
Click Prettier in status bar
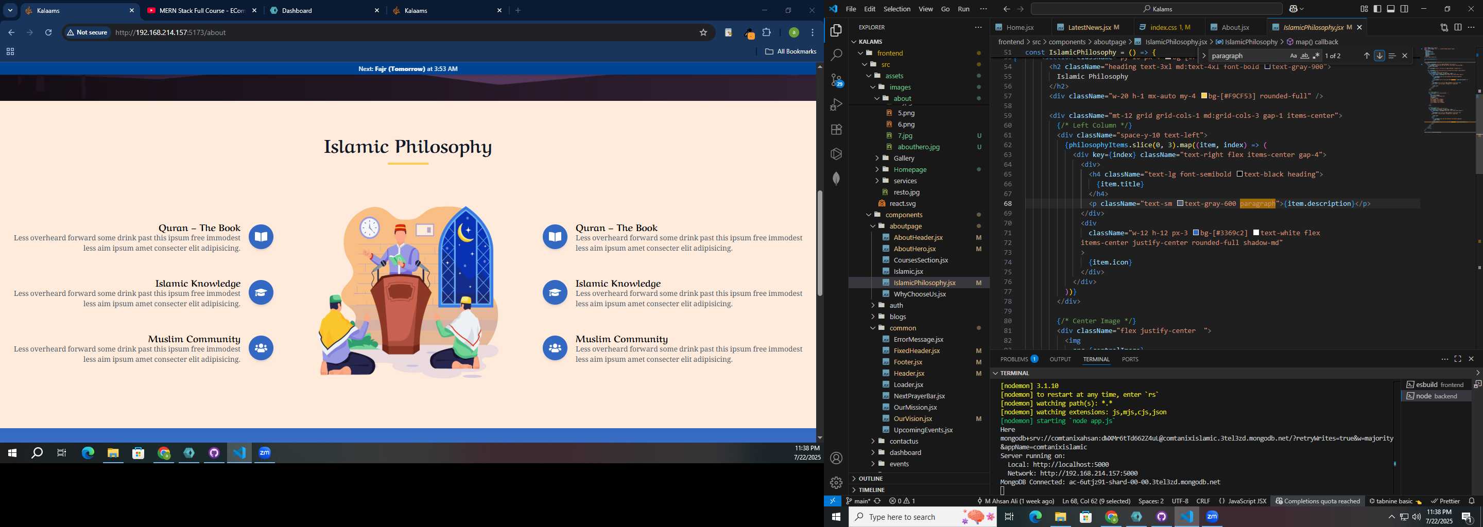tap(1445, 501)
